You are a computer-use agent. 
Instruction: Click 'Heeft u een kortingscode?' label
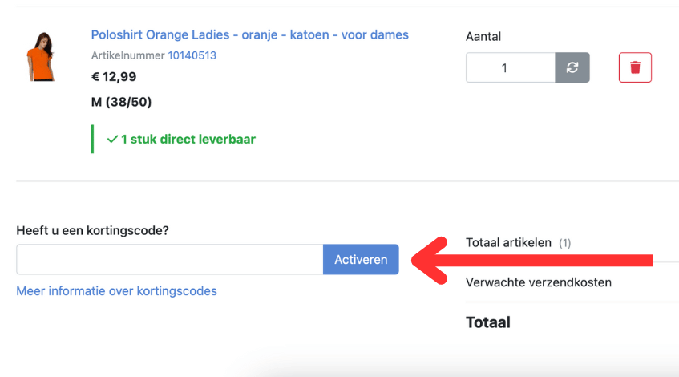click(x=92, y=230)
